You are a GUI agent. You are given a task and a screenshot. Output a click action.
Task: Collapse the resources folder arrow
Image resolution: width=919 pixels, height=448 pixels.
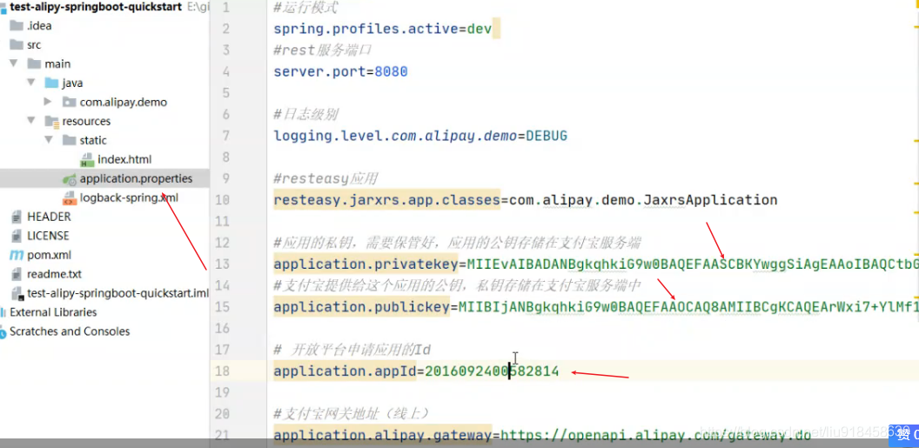(31, 121)
